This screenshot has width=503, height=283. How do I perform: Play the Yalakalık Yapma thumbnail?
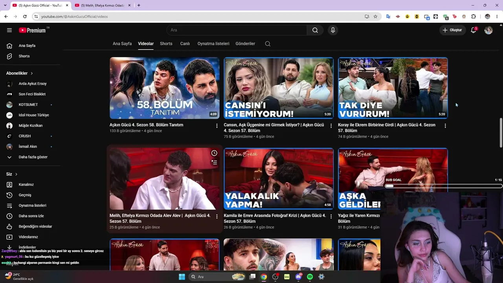pyautogui.click(x=279, y=179)
